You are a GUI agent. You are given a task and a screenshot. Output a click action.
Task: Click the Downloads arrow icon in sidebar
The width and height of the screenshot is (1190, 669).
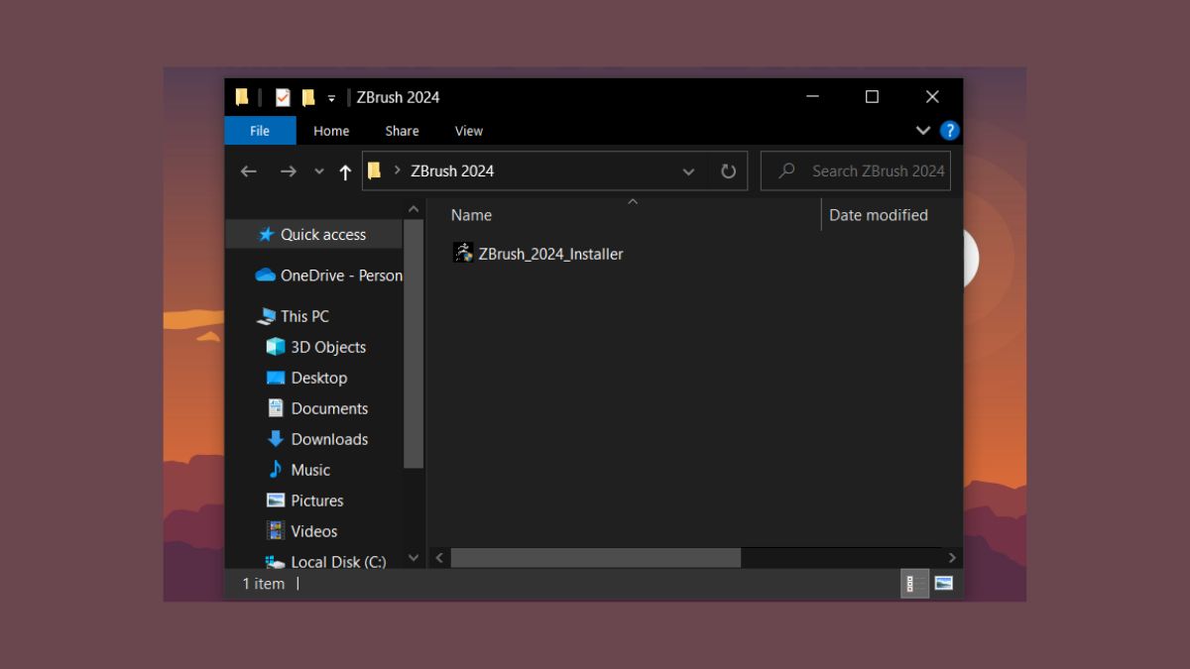(276, 439)
